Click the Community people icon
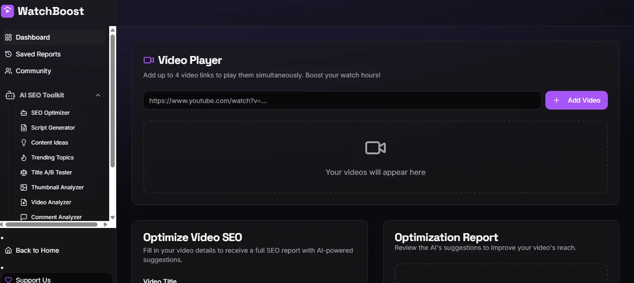 [x=8, y=71]
